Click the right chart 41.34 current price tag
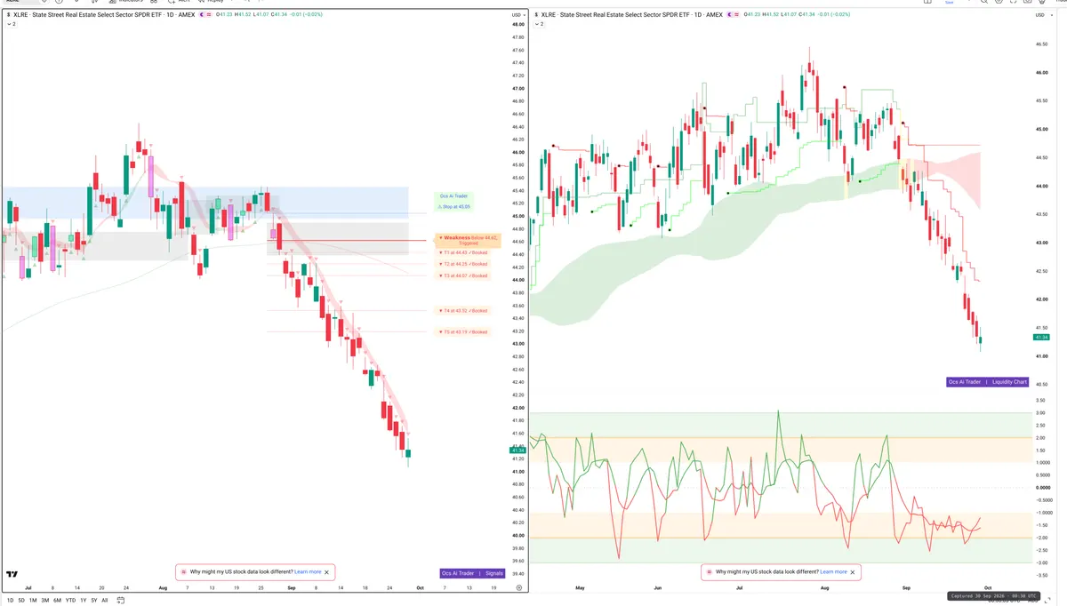 (1042, 338)
